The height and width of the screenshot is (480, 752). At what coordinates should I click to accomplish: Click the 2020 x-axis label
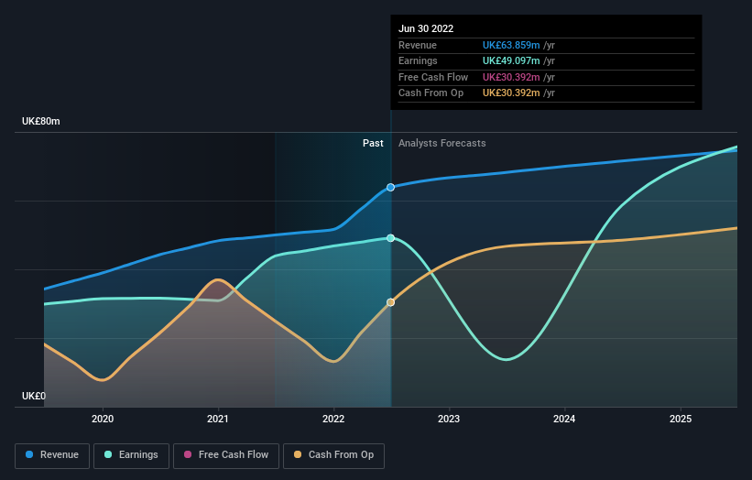pos(103,420)
